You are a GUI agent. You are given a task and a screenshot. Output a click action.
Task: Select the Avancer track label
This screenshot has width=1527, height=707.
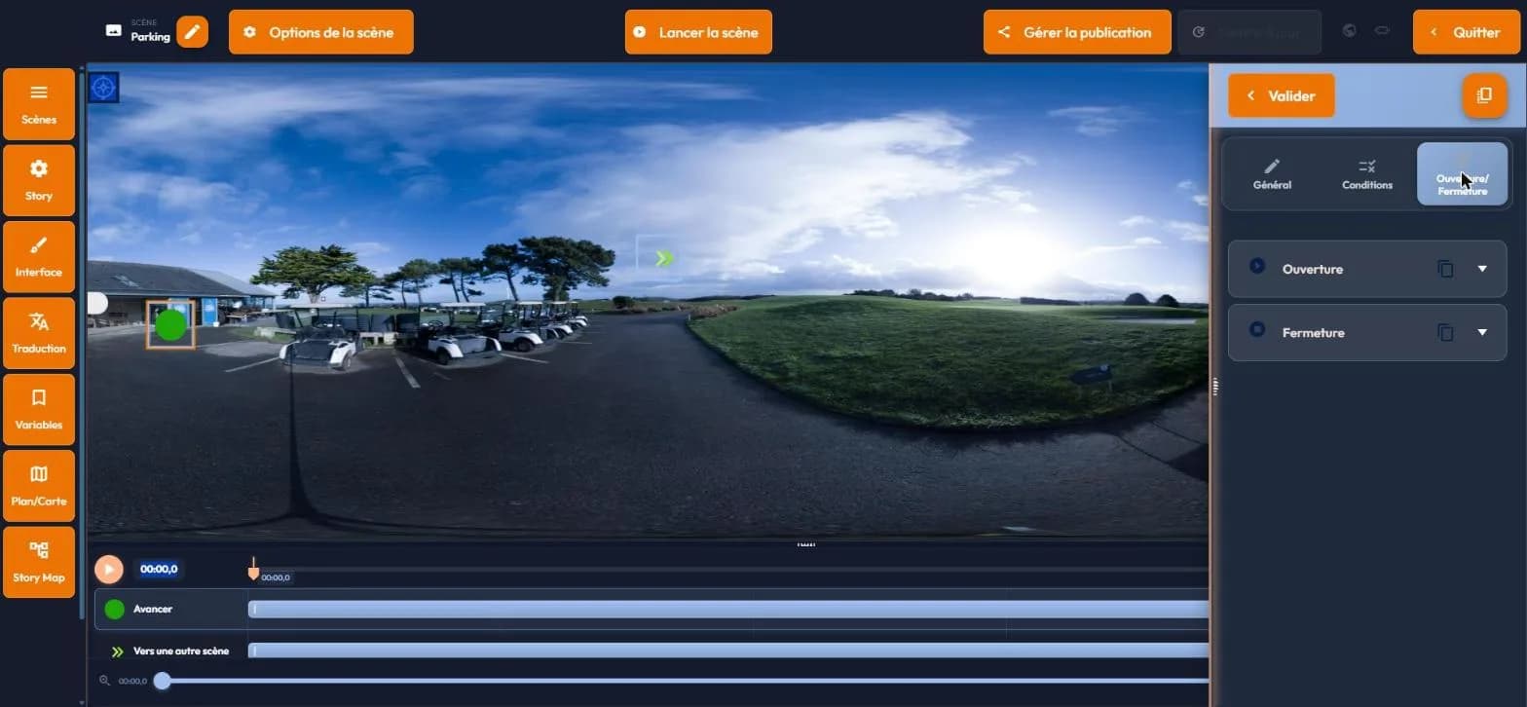pos(153,610)
